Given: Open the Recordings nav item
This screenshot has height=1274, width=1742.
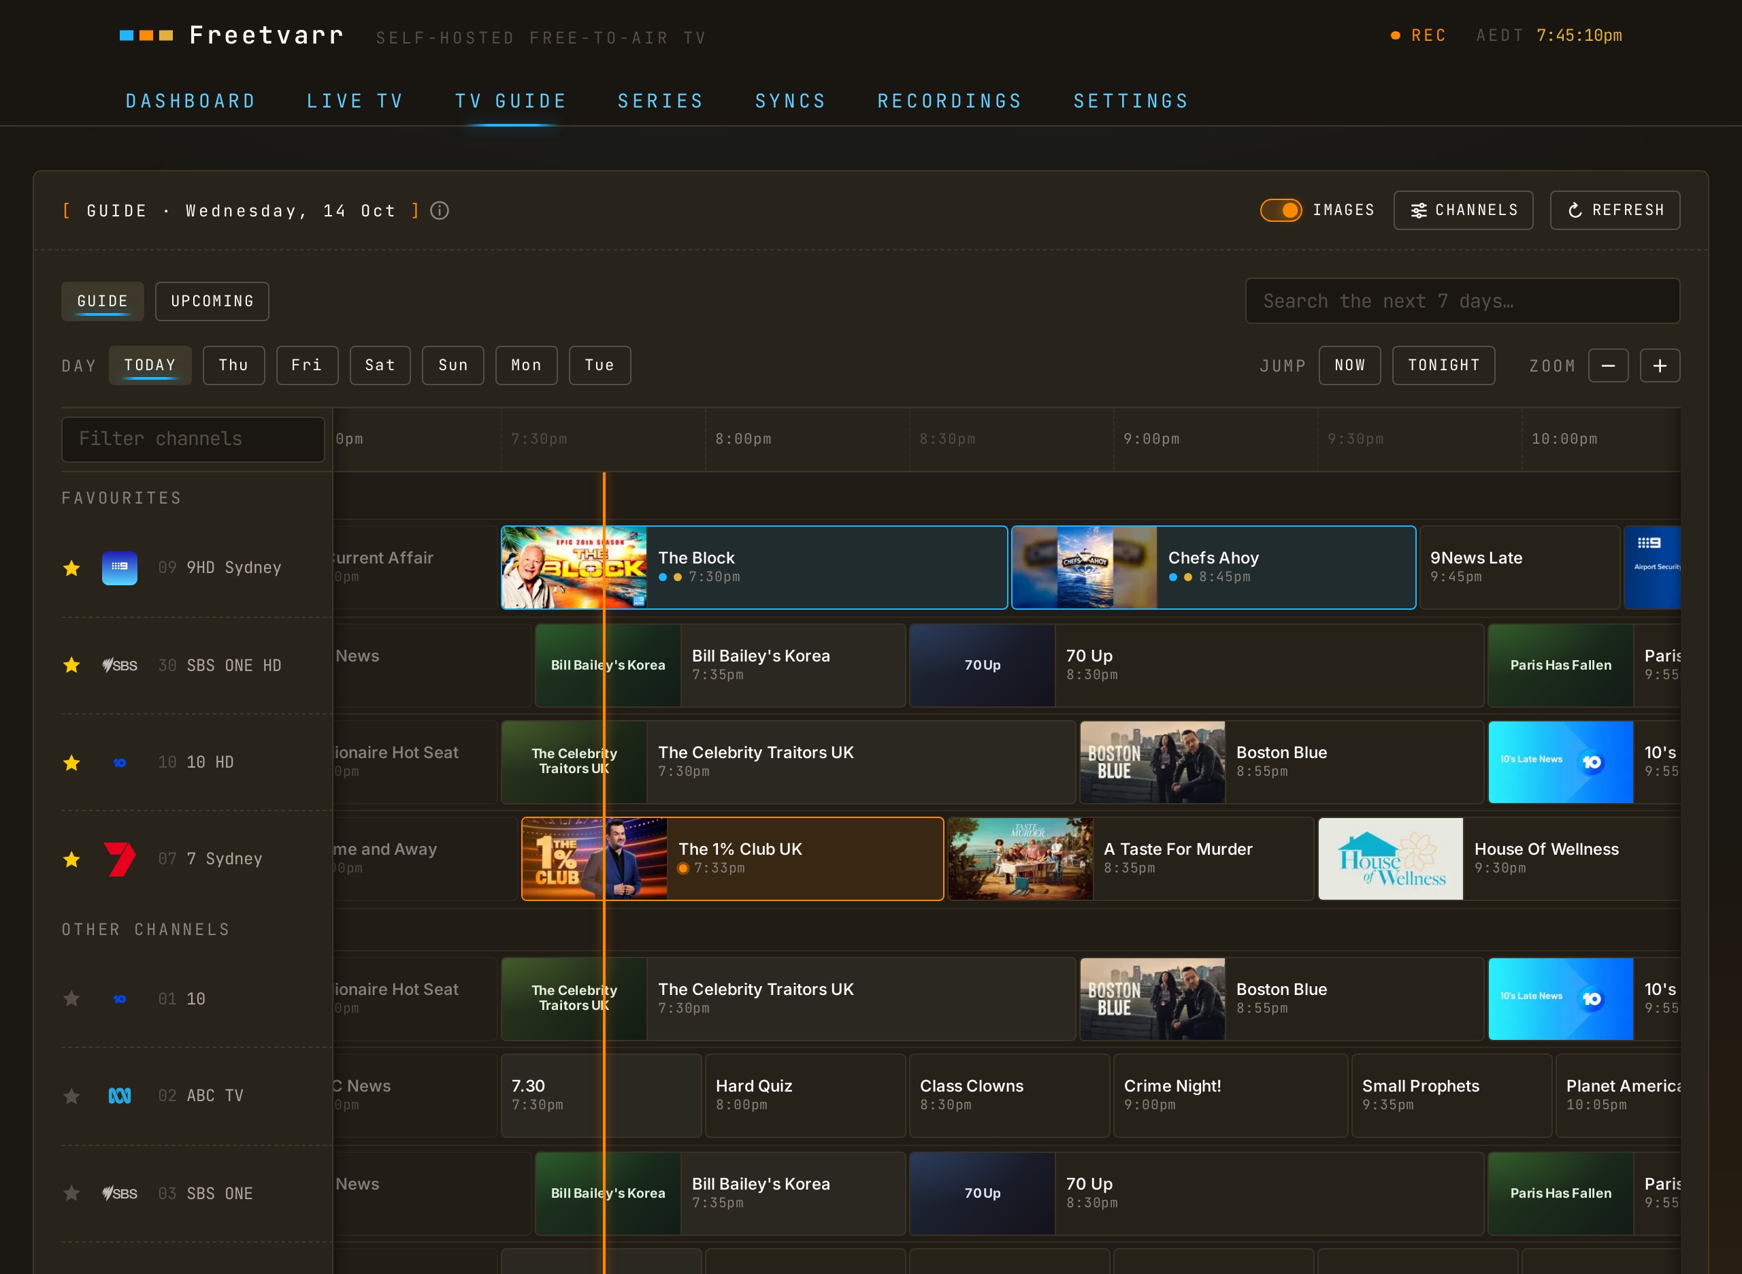Looking at the screenshot, I should (x=949, y=101).
